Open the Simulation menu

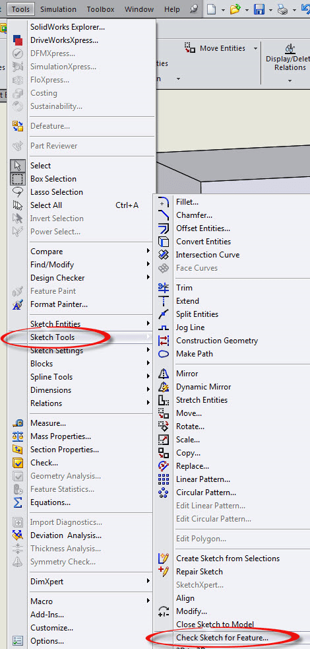(x=58, y=9)
